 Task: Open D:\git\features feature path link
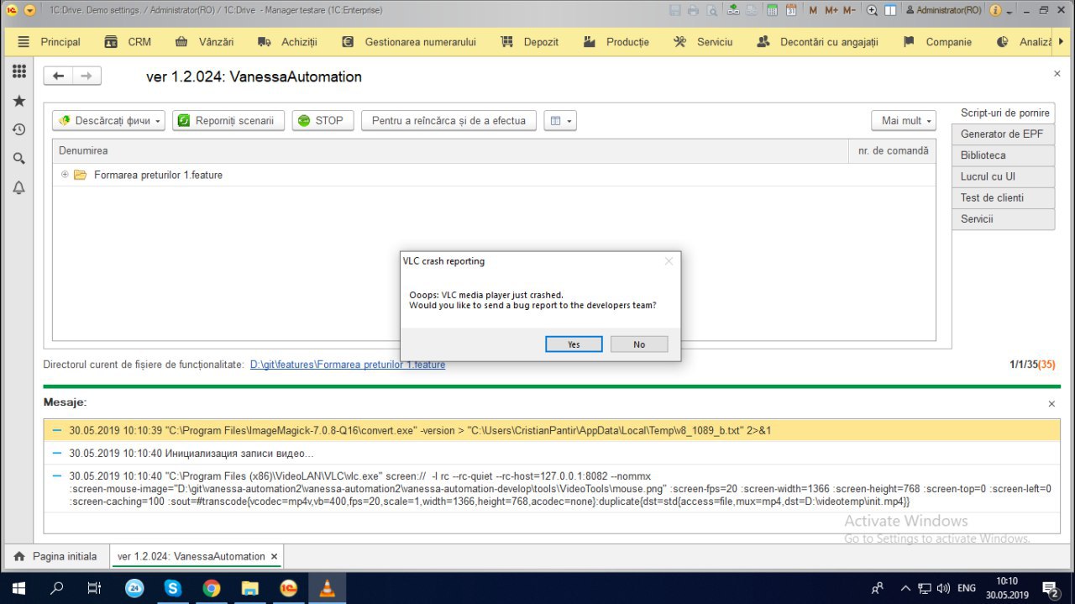348,365
